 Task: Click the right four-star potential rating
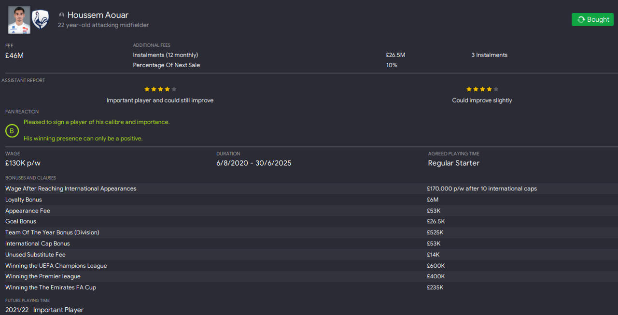pyautogui.click(x=482, y=89)
